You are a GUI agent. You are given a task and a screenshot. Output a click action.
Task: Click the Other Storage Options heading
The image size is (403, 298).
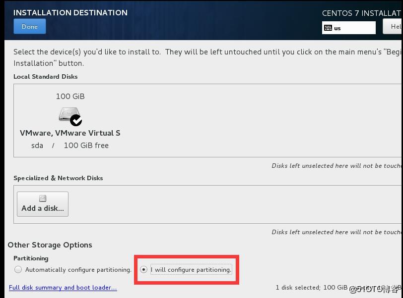click(50, 245)
